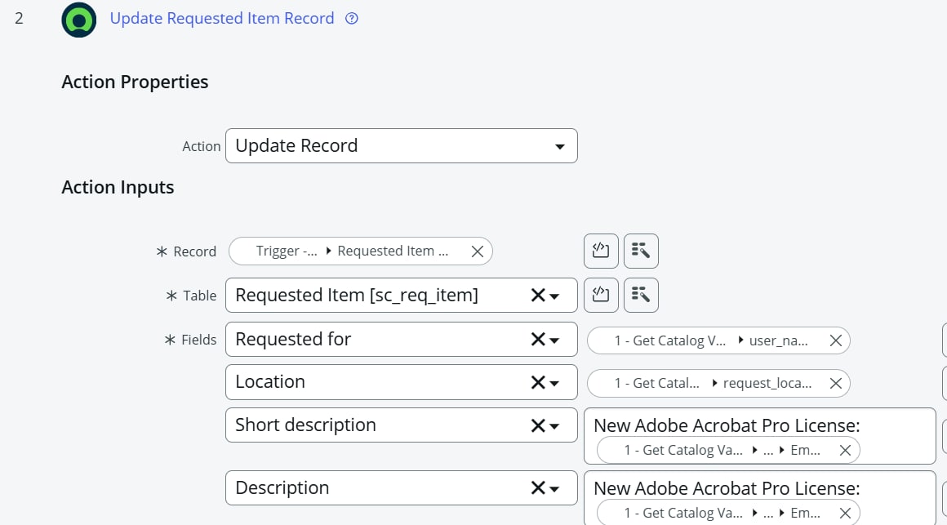Click the green Update Record action icon
This screenshot has height=525, width=947.
click(78, 17)
